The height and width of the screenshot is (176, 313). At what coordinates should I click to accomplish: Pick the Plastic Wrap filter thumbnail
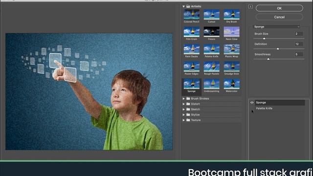coord(231,49)
